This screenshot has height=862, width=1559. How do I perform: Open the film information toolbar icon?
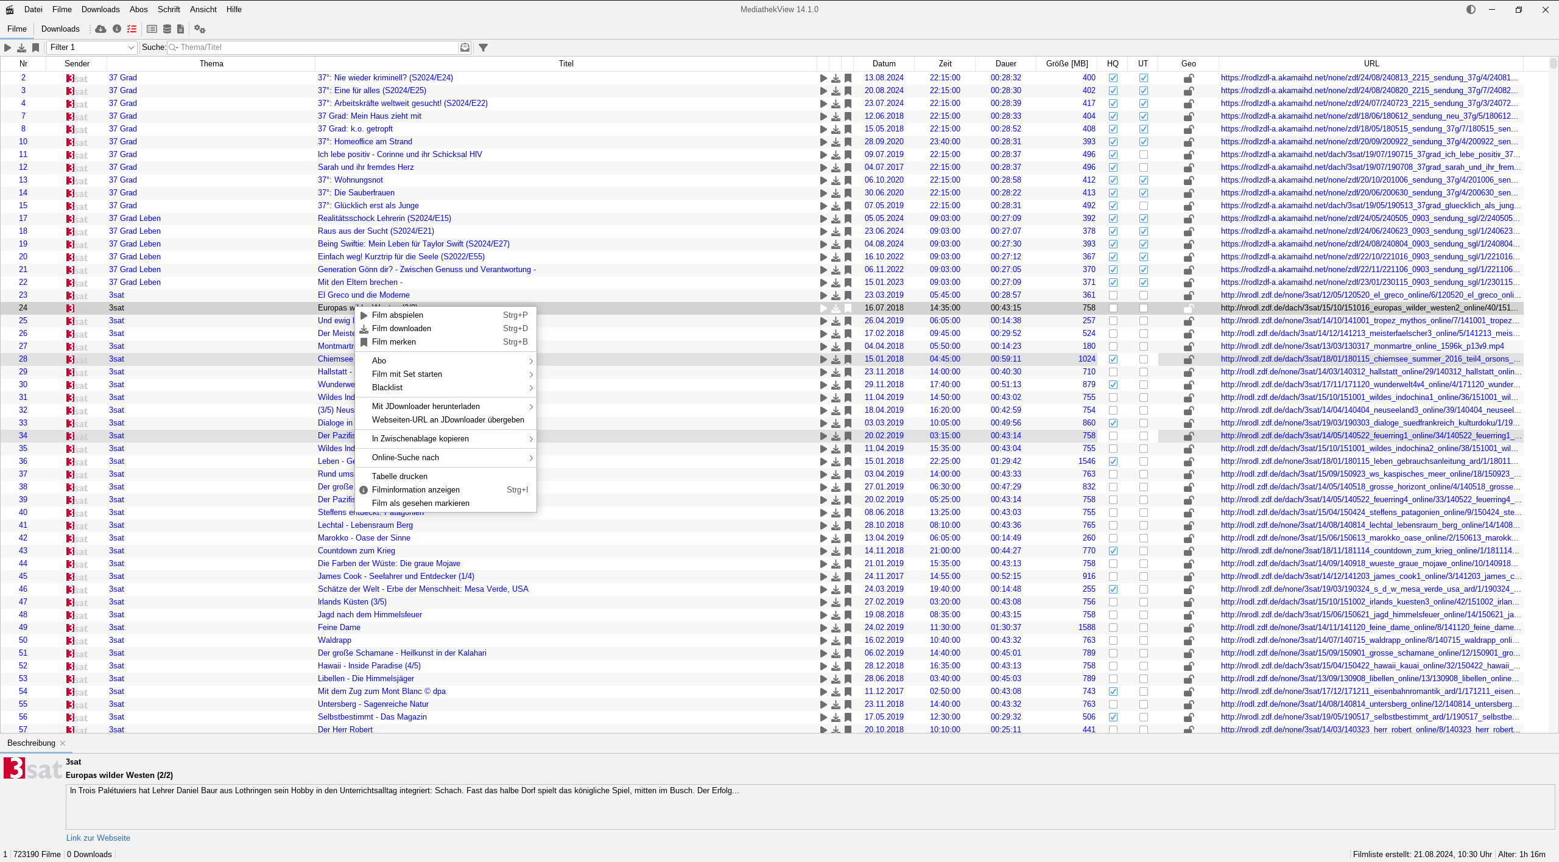pyautogui.click(x=117, y=29)
